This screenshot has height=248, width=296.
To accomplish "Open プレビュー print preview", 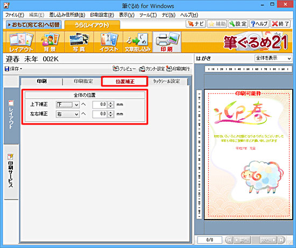I will tap(124, 69).
